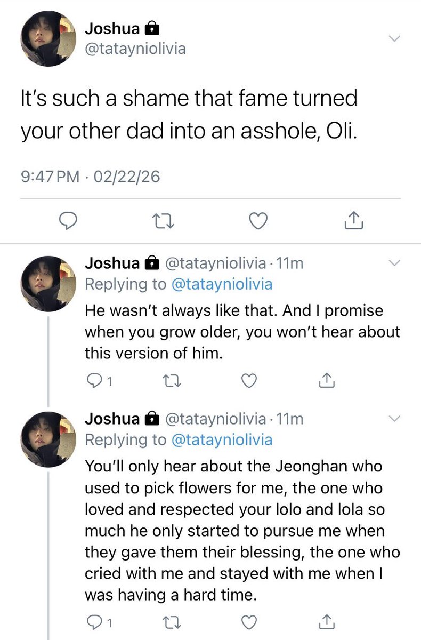Like the tweet mentioning Jeonghan

pyautogui.click(x=249, y=621)
